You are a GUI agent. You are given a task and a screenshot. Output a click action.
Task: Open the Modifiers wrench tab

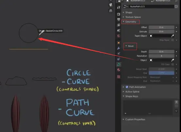tap(119, 48)
